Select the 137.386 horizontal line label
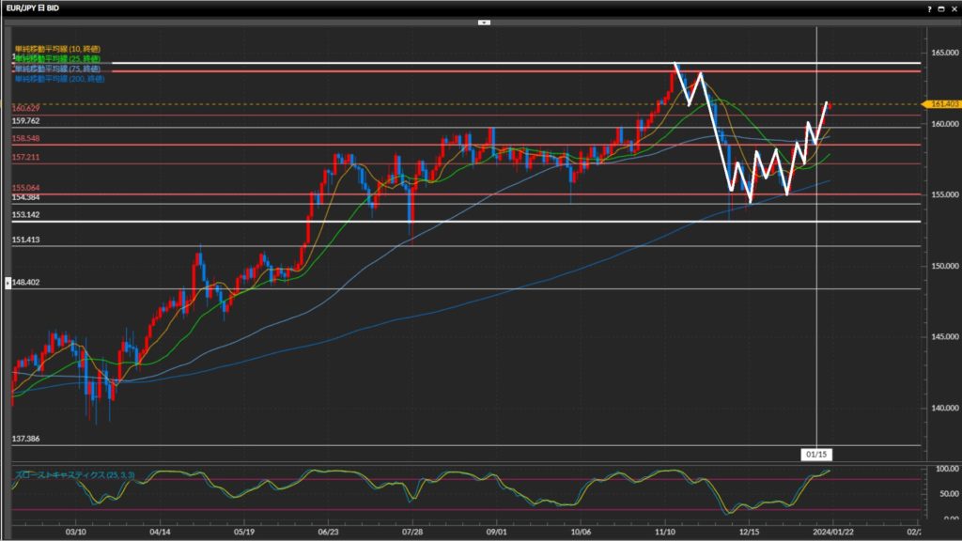Screen dimensions: 962x541 point(25,439)
